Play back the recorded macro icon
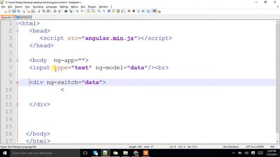Viewport: 280px width, 157px height. point(138,11)
